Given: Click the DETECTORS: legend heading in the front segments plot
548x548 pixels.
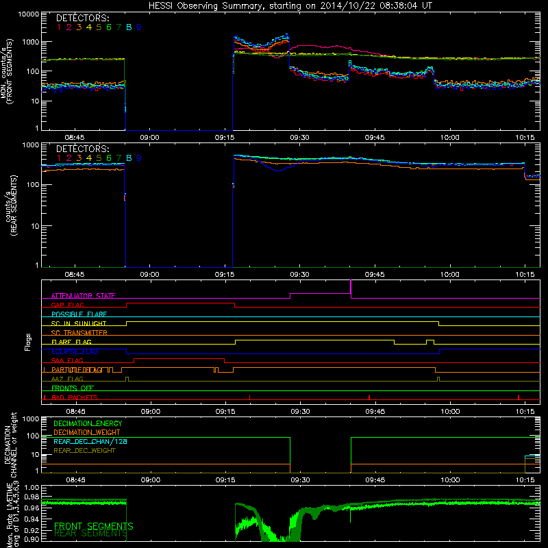Looking at the screenshot, I should pyautogui.click(x=82, y=18).
